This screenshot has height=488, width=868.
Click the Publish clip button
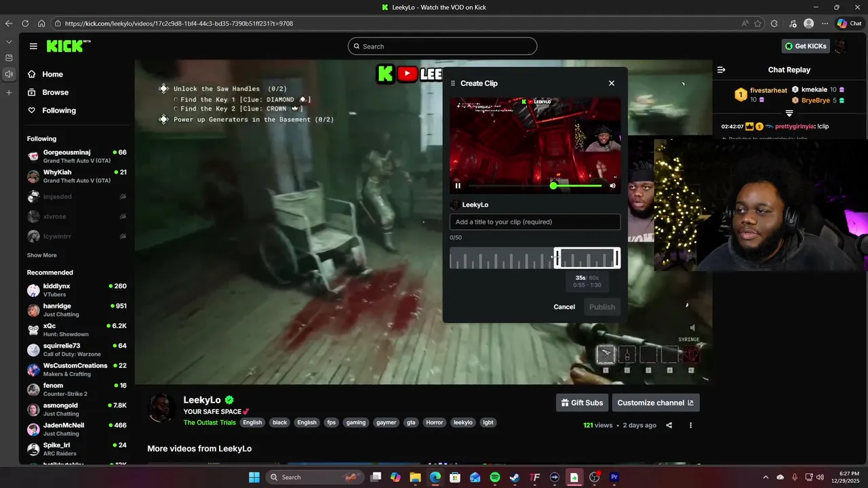[x=601, y=307]
